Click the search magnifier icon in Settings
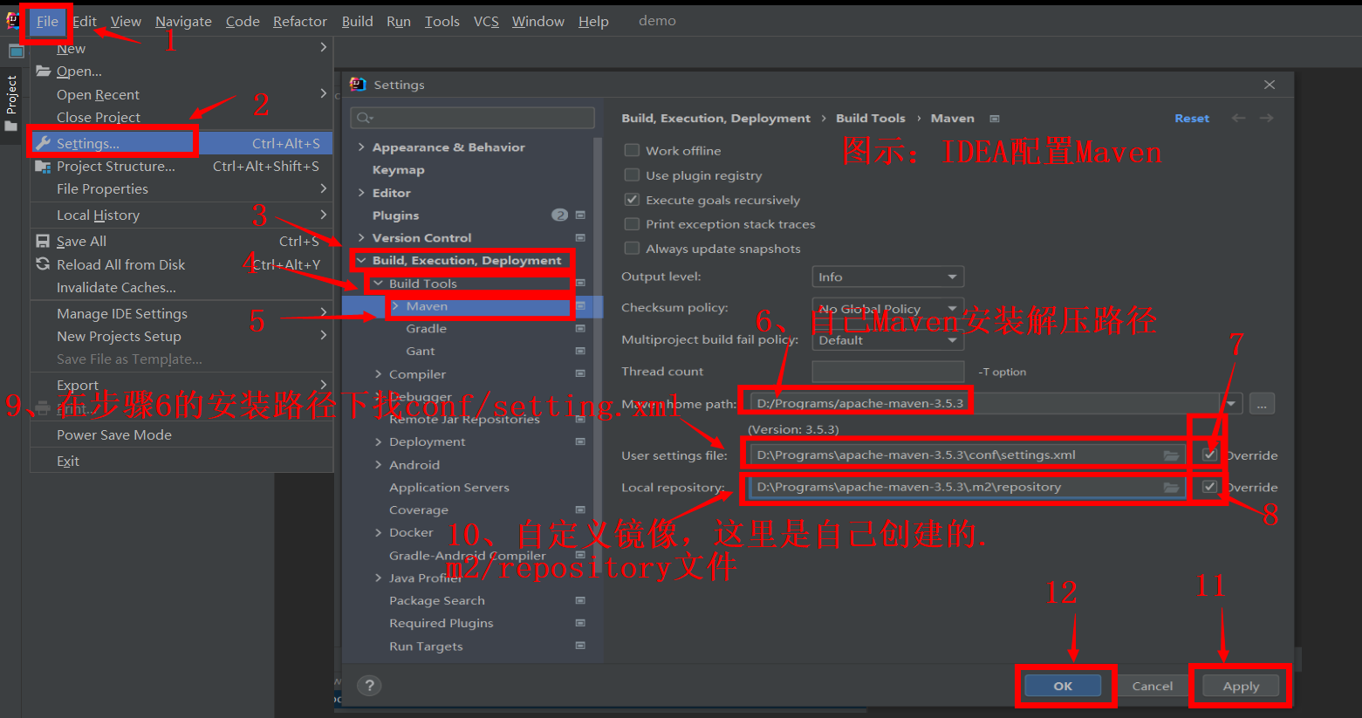This screenshot has height=718, width=1362. tap(365, 118)
